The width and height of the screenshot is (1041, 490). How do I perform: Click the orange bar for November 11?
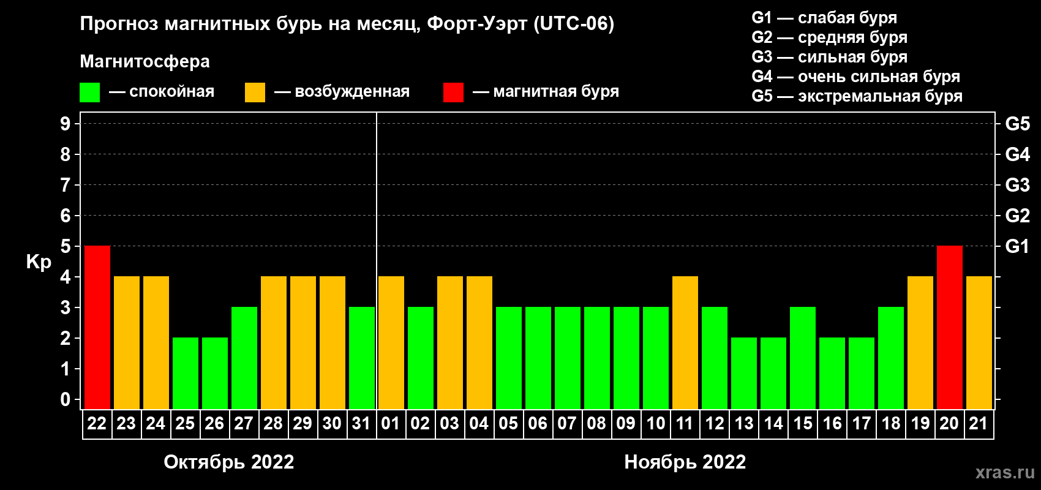[x=685, y=343]
